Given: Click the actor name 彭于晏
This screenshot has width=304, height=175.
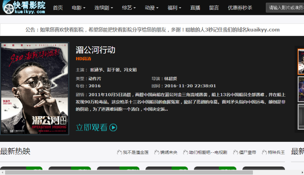Looking at the screenshot, I should coord(113,70).
